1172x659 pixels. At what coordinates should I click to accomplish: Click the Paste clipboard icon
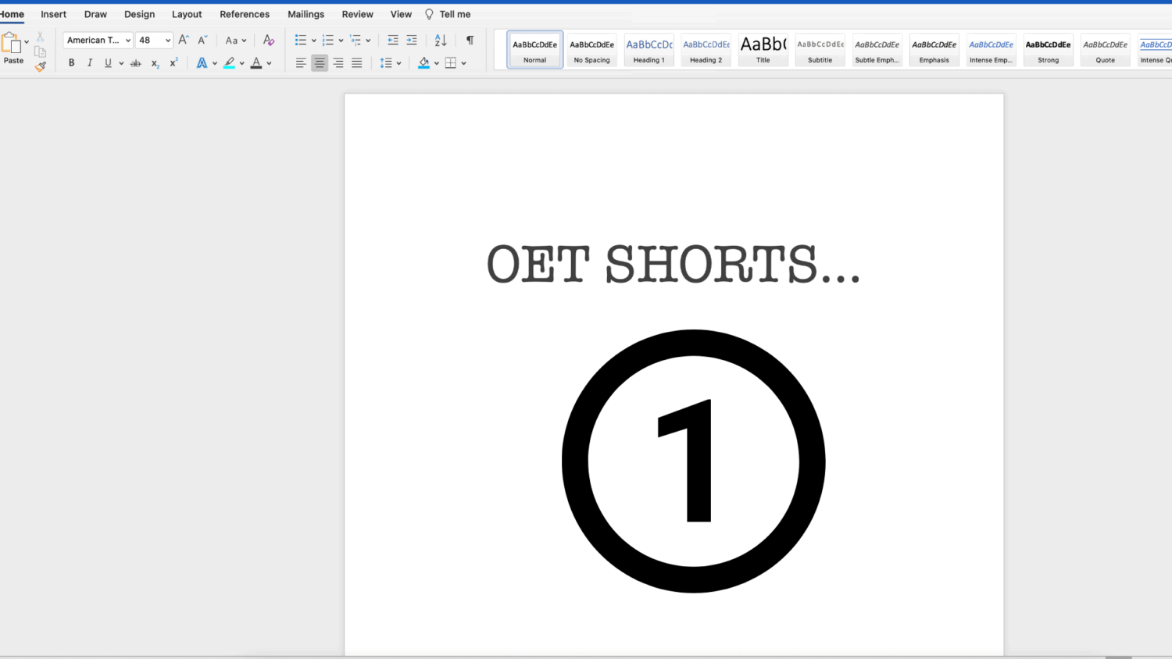(x=11, y=43)
